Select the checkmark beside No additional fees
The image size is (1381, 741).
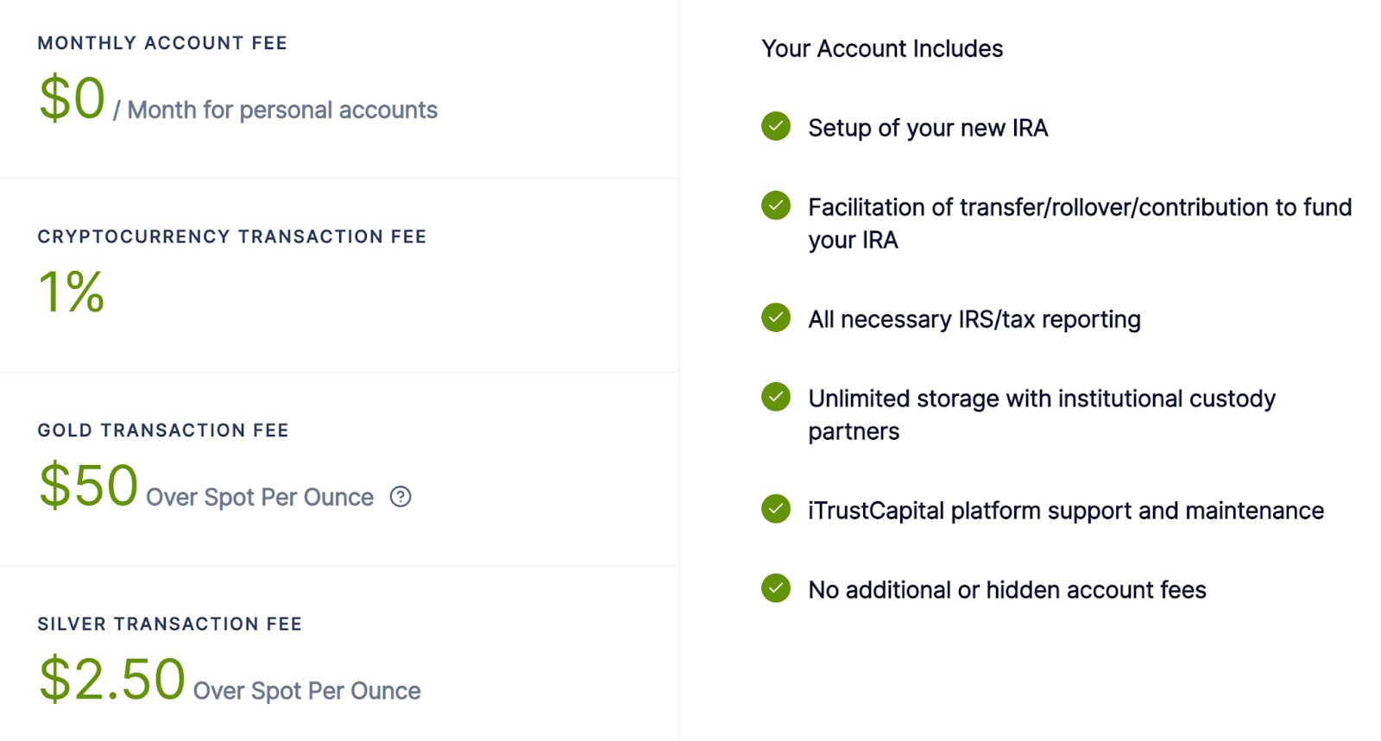pyautogui.click(x=776, y=588)
